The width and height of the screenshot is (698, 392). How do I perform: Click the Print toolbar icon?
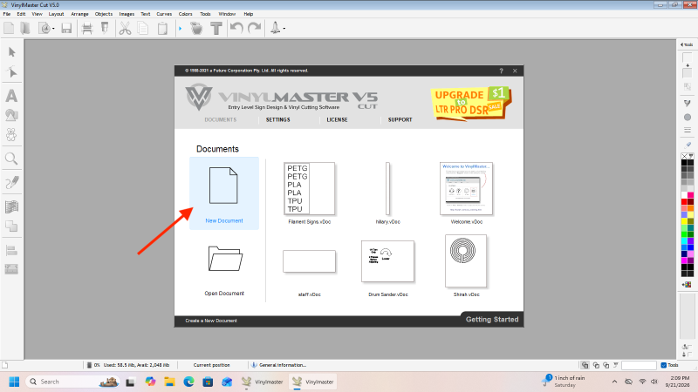tap(87, 29)
